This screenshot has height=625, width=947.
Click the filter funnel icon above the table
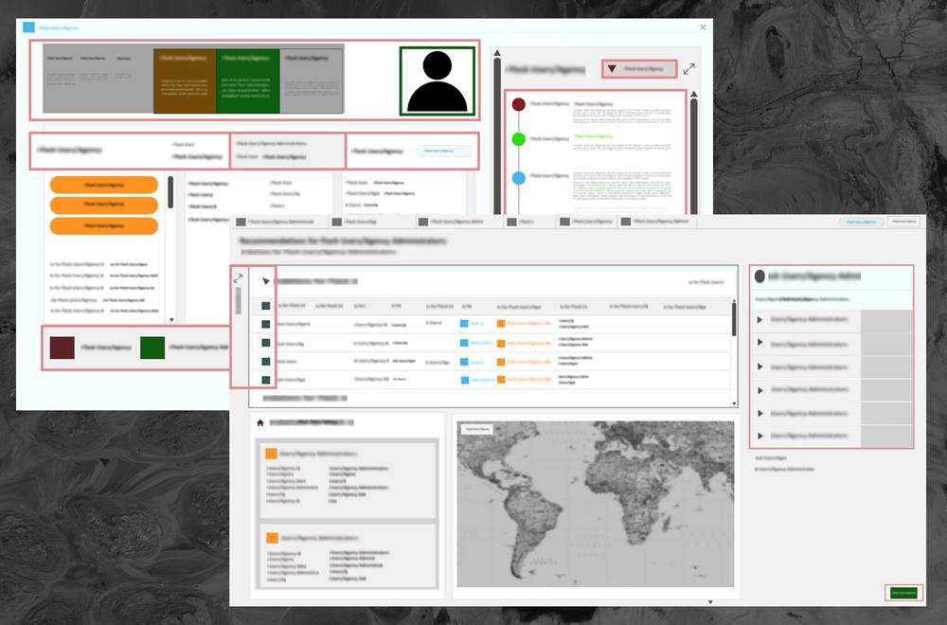266,280
